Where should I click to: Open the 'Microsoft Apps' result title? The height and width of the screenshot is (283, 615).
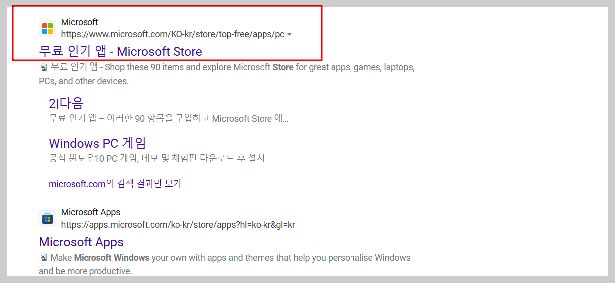(81, 242)
